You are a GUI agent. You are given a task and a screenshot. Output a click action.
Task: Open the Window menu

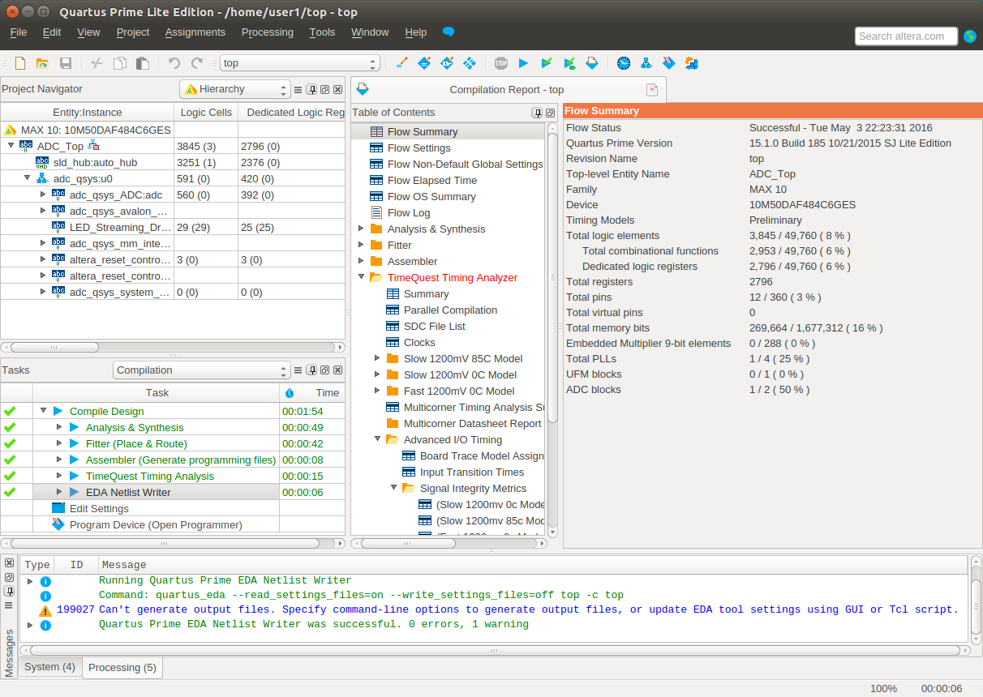tap(370, 32)
